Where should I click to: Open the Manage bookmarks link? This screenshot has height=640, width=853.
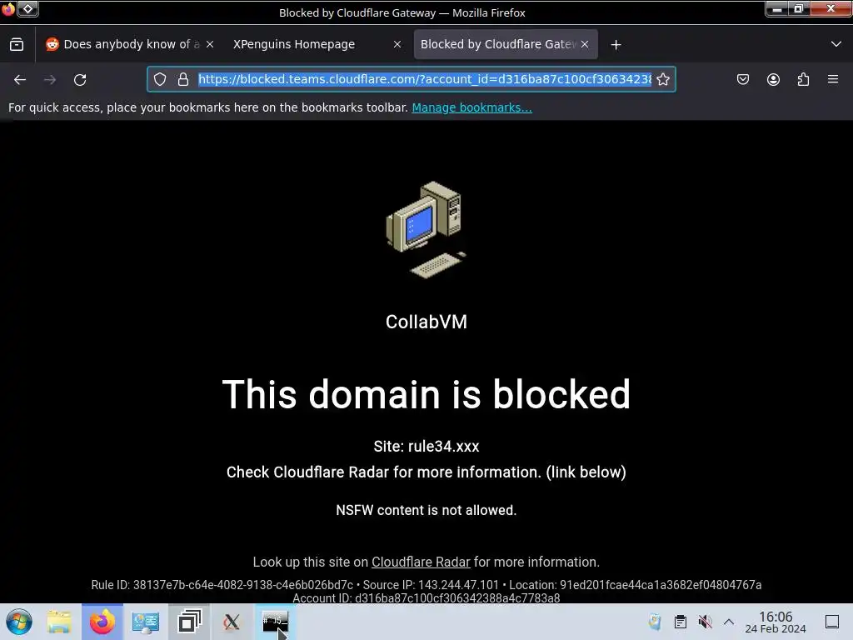(x=471, y=107)
